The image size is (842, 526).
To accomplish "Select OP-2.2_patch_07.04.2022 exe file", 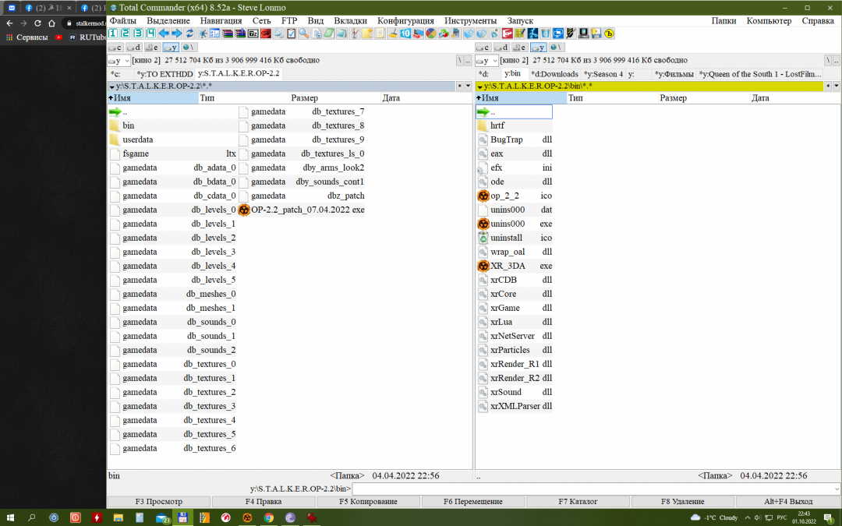I will tap(301, 210).
